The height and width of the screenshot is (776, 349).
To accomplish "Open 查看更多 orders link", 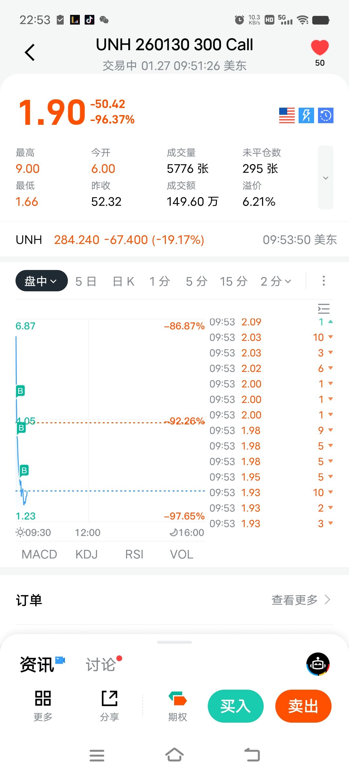I will tap(301, 600).
